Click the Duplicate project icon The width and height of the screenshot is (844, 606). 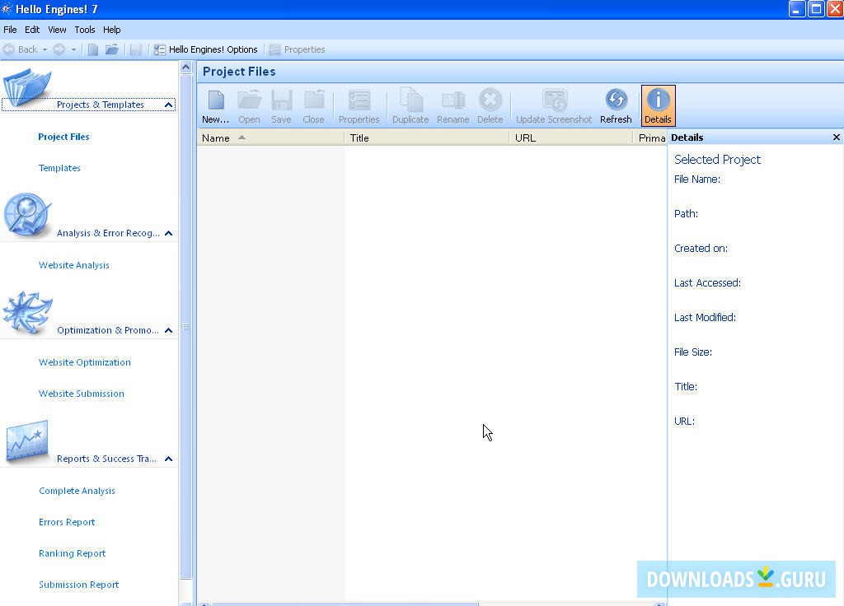click(410, 106)
